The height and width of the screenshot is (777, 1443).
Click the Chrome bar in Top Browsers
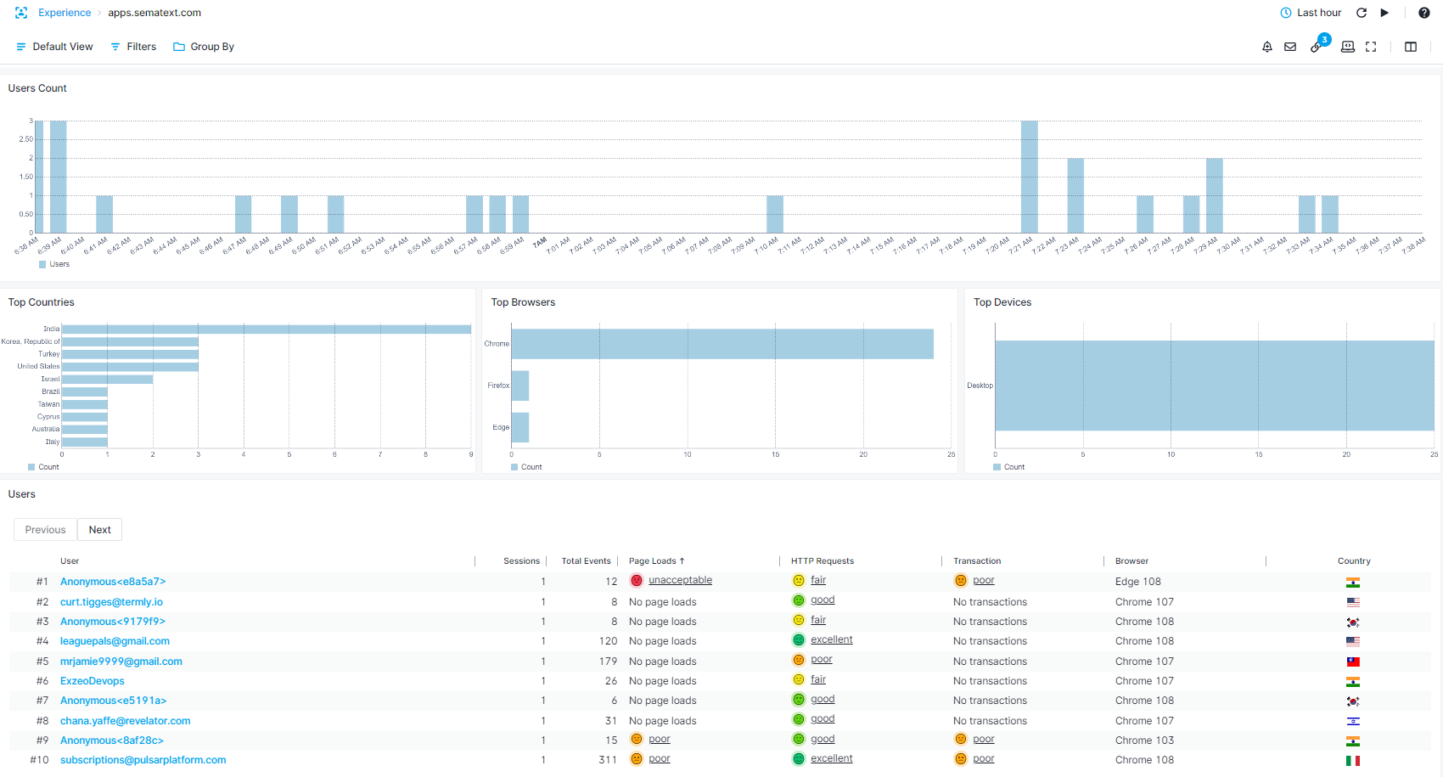tap(722, 344)
